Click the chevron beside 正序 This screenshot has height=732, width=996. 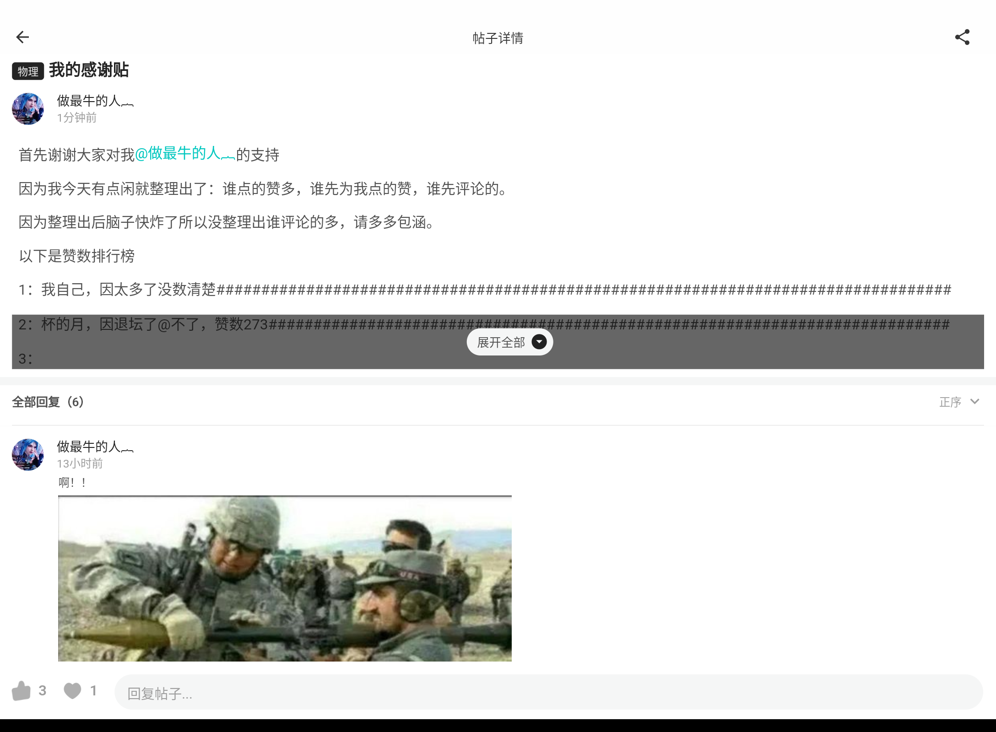pyautogui.click(x=975, y=402)
